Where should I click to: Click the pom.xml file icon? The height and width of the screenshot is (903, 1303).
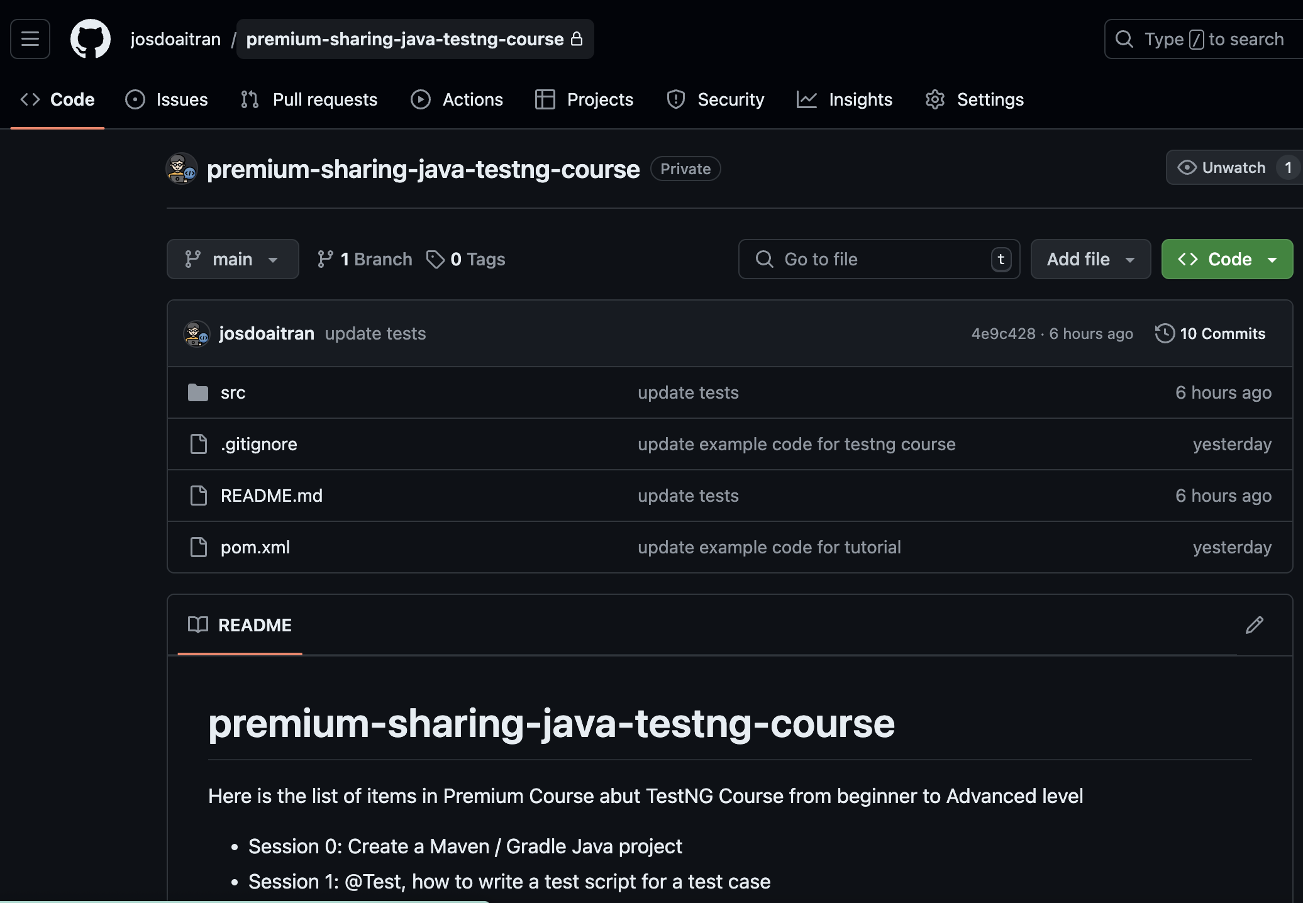point(199,547)
